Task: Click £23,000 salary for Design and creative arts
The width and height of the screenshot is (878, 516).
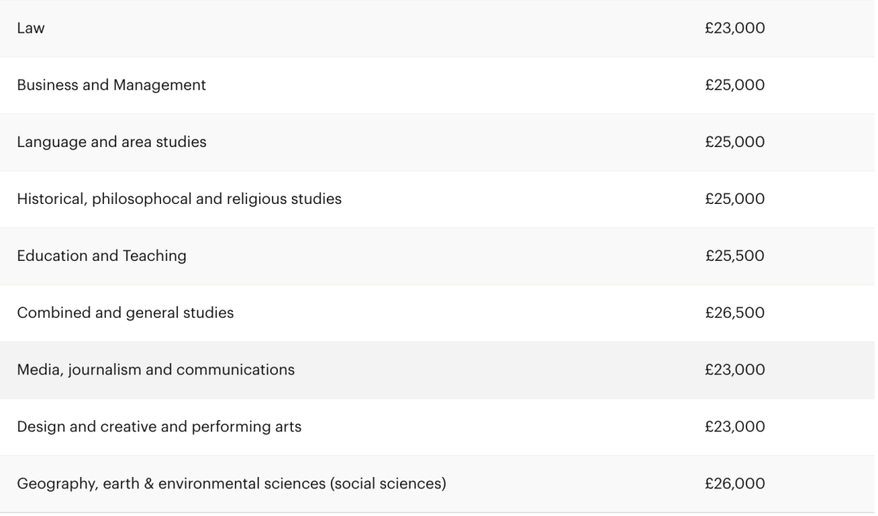Action: pos(735,427)
